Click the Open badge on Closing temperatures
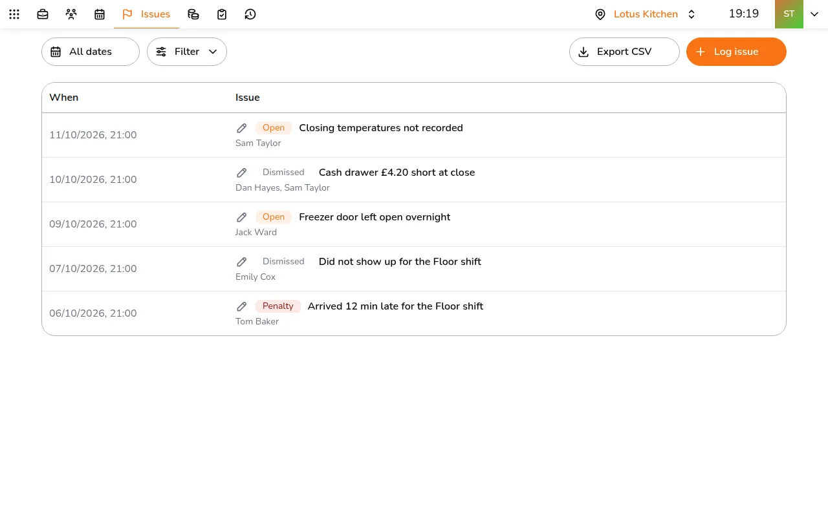Screen dimensions: 828x517 (274, 128)
